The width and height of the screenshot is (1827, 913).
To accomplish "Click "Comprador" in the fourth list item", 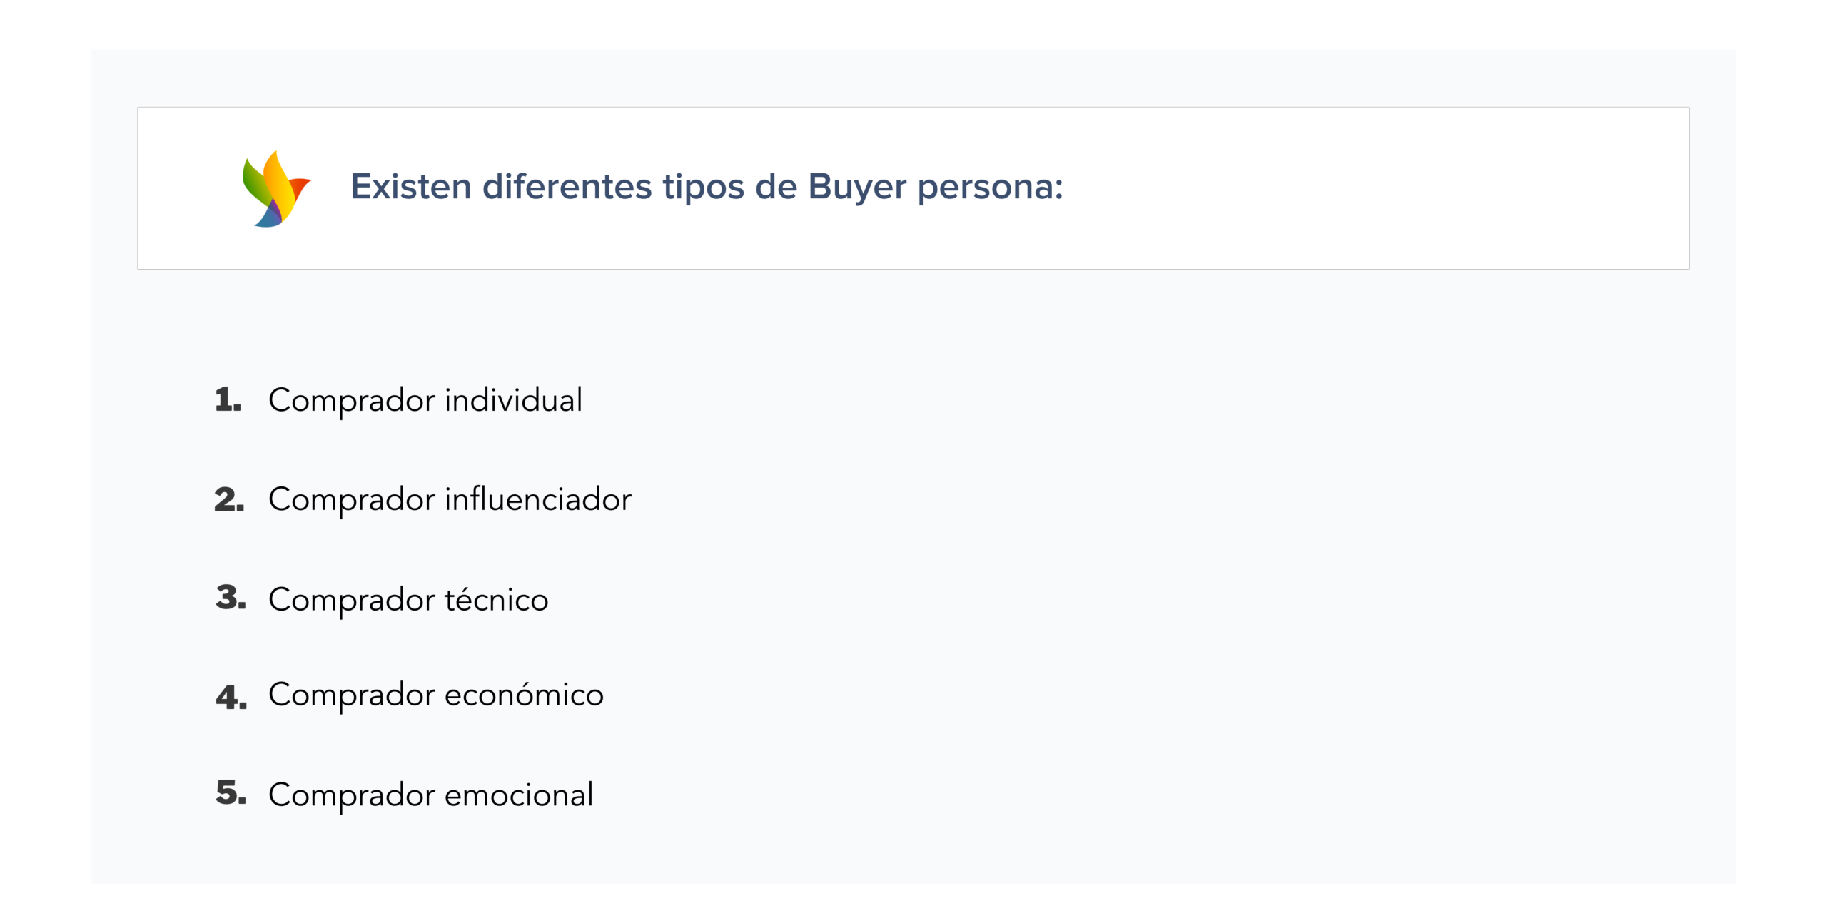I will [x=351, y=696].
